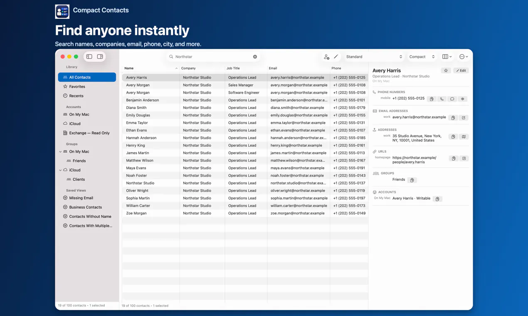
Task: Select the Hannah Anderson row
Action: [x=245, y=138]
